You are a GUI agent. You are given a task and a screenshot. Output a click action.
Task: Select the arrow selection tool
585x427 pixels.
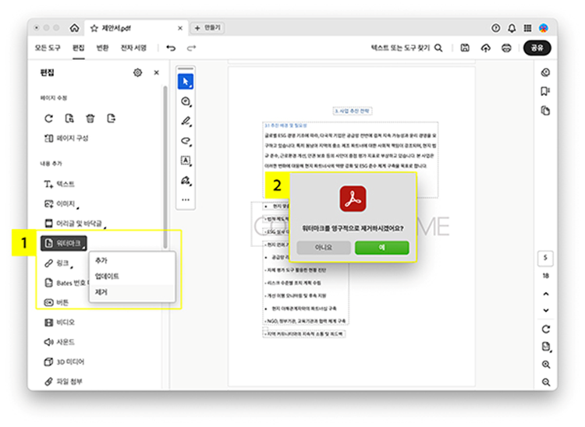tap(186, 82)
